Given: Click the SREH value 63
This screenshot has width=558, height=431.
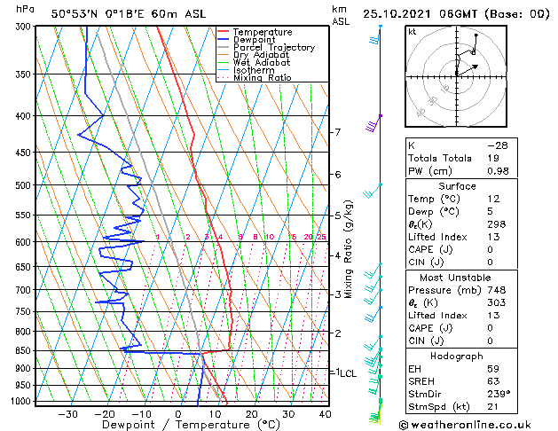Looking at the screenshot, I should [x=493, y=381].
